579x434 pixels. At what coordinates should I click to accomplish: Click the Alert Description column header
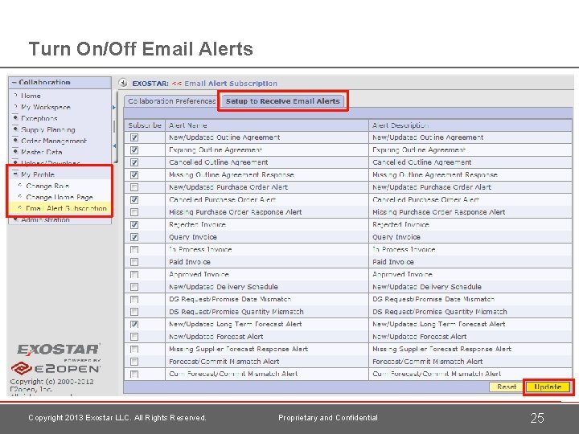click(470, 125)
